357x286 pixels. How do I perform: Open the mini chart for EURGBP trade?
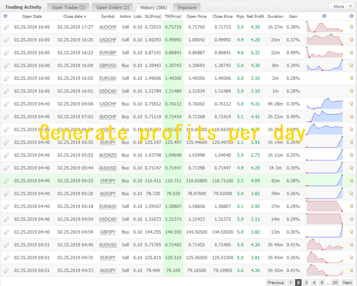pos(325,52)
